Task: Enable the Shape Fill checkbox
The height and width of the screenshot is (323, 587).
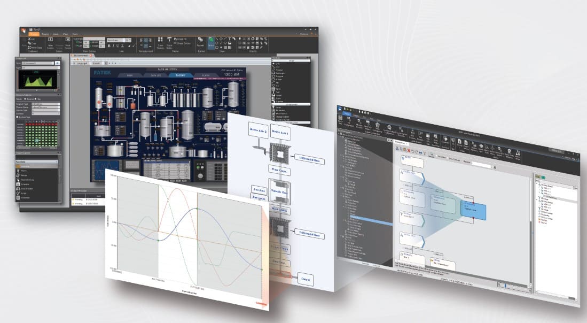Action: (x=174, y=39)
